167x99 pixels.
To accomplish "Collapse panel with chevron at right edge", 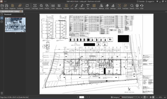I will tap(166, 12).
